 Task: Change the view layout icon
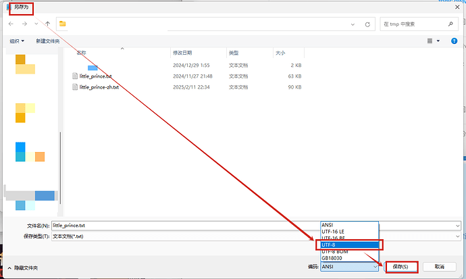(430, 41)
